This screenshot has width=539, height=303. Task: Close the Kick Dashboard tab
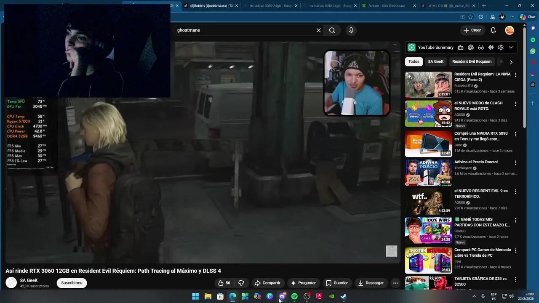[414, 6]
